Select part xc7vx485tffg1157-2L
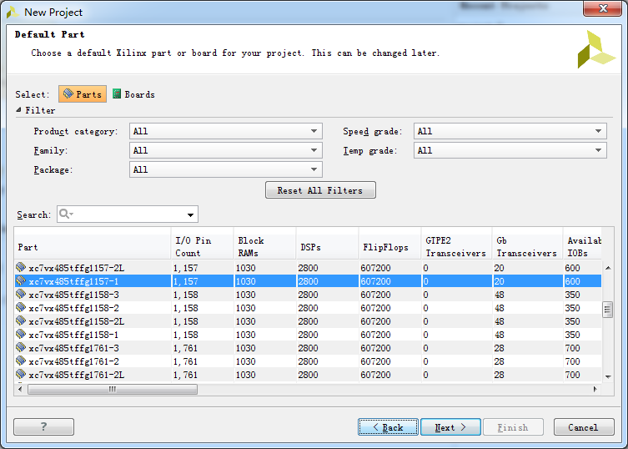The height and width of the screenshot is (449, 628). 308,267
